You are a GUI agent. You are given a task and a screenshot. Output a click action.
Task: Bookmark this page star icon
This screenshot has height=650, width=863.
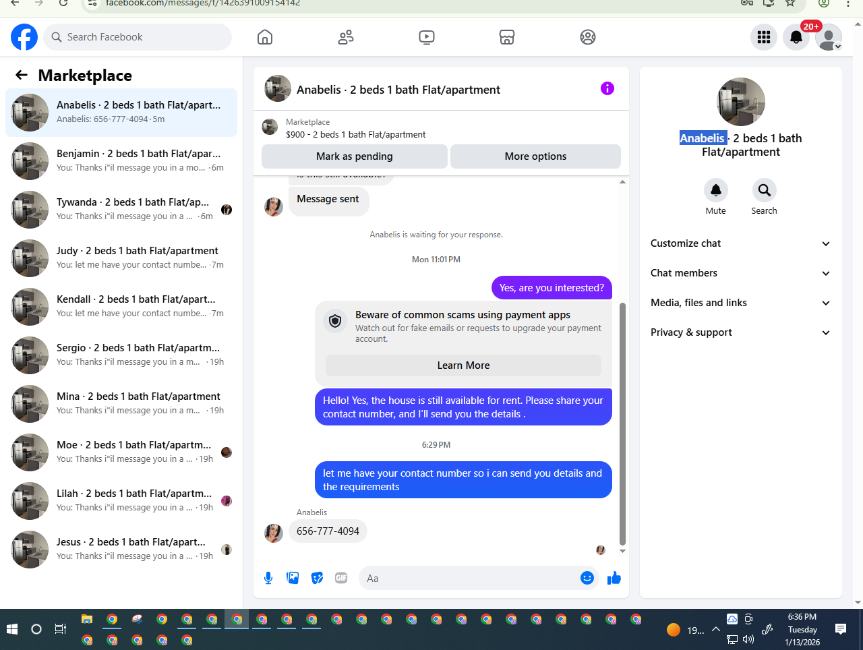[790, 3]
